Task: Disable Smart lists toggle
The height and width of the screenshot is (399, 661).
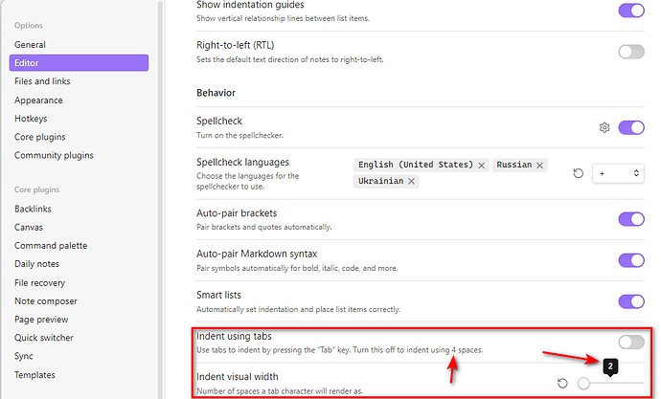Action: pos(631,301)
